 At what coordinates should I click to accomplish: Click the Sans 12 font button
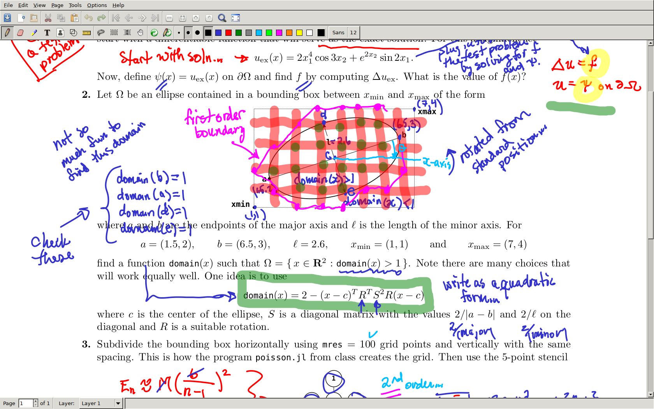(x=344, y=33)
